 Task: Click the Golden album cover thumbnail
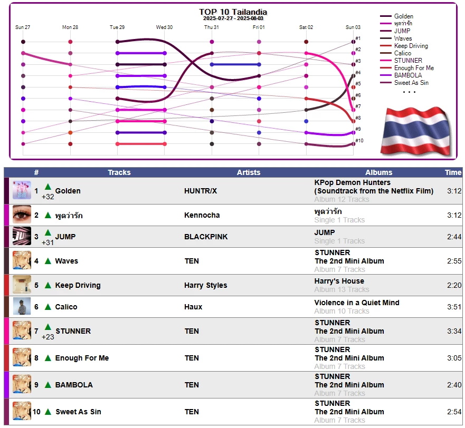22,190
